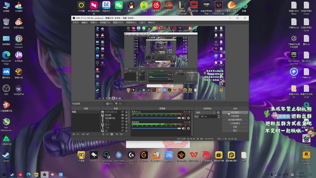The width and height of the screenshot is (316, 178).
Task: Toggle visibility of first source row
Action: [122, 112]
